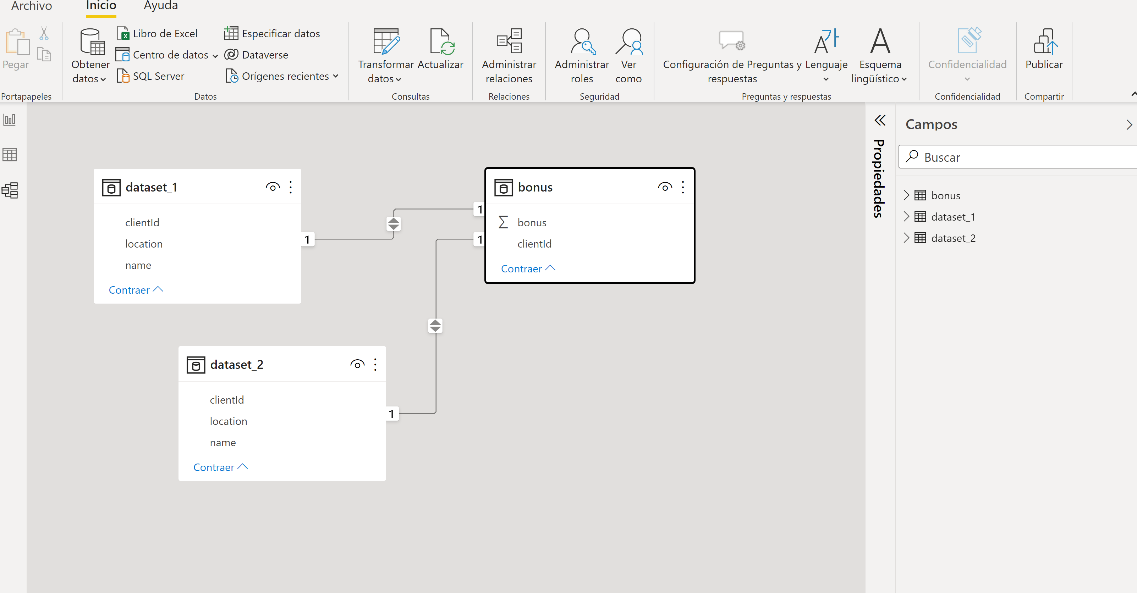Expand bonus table in Campos panel
This screenshot has width=1137, height=593.
click(907, 195)
